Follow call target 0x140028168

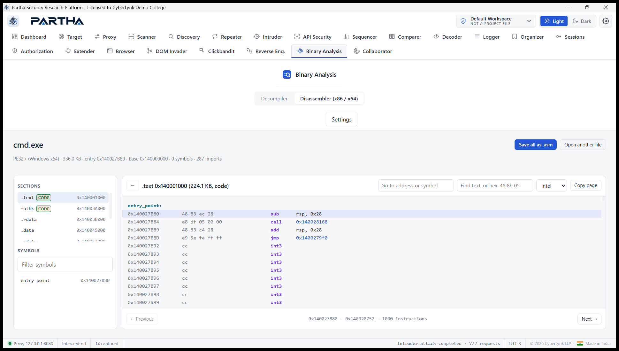tap(311, 222)
